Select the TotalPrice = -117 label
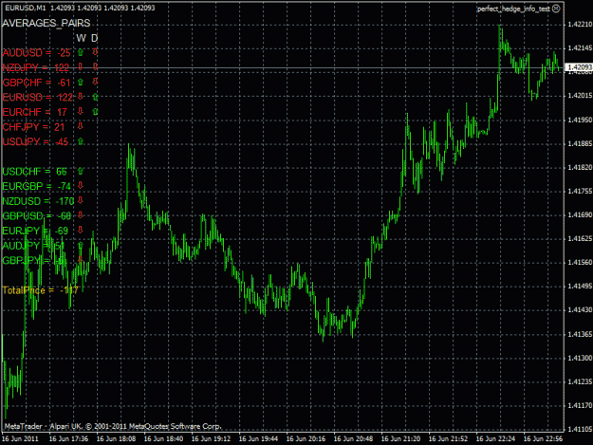Image resolution: width=593 pixels, height=445 pixels. point(40,290)
